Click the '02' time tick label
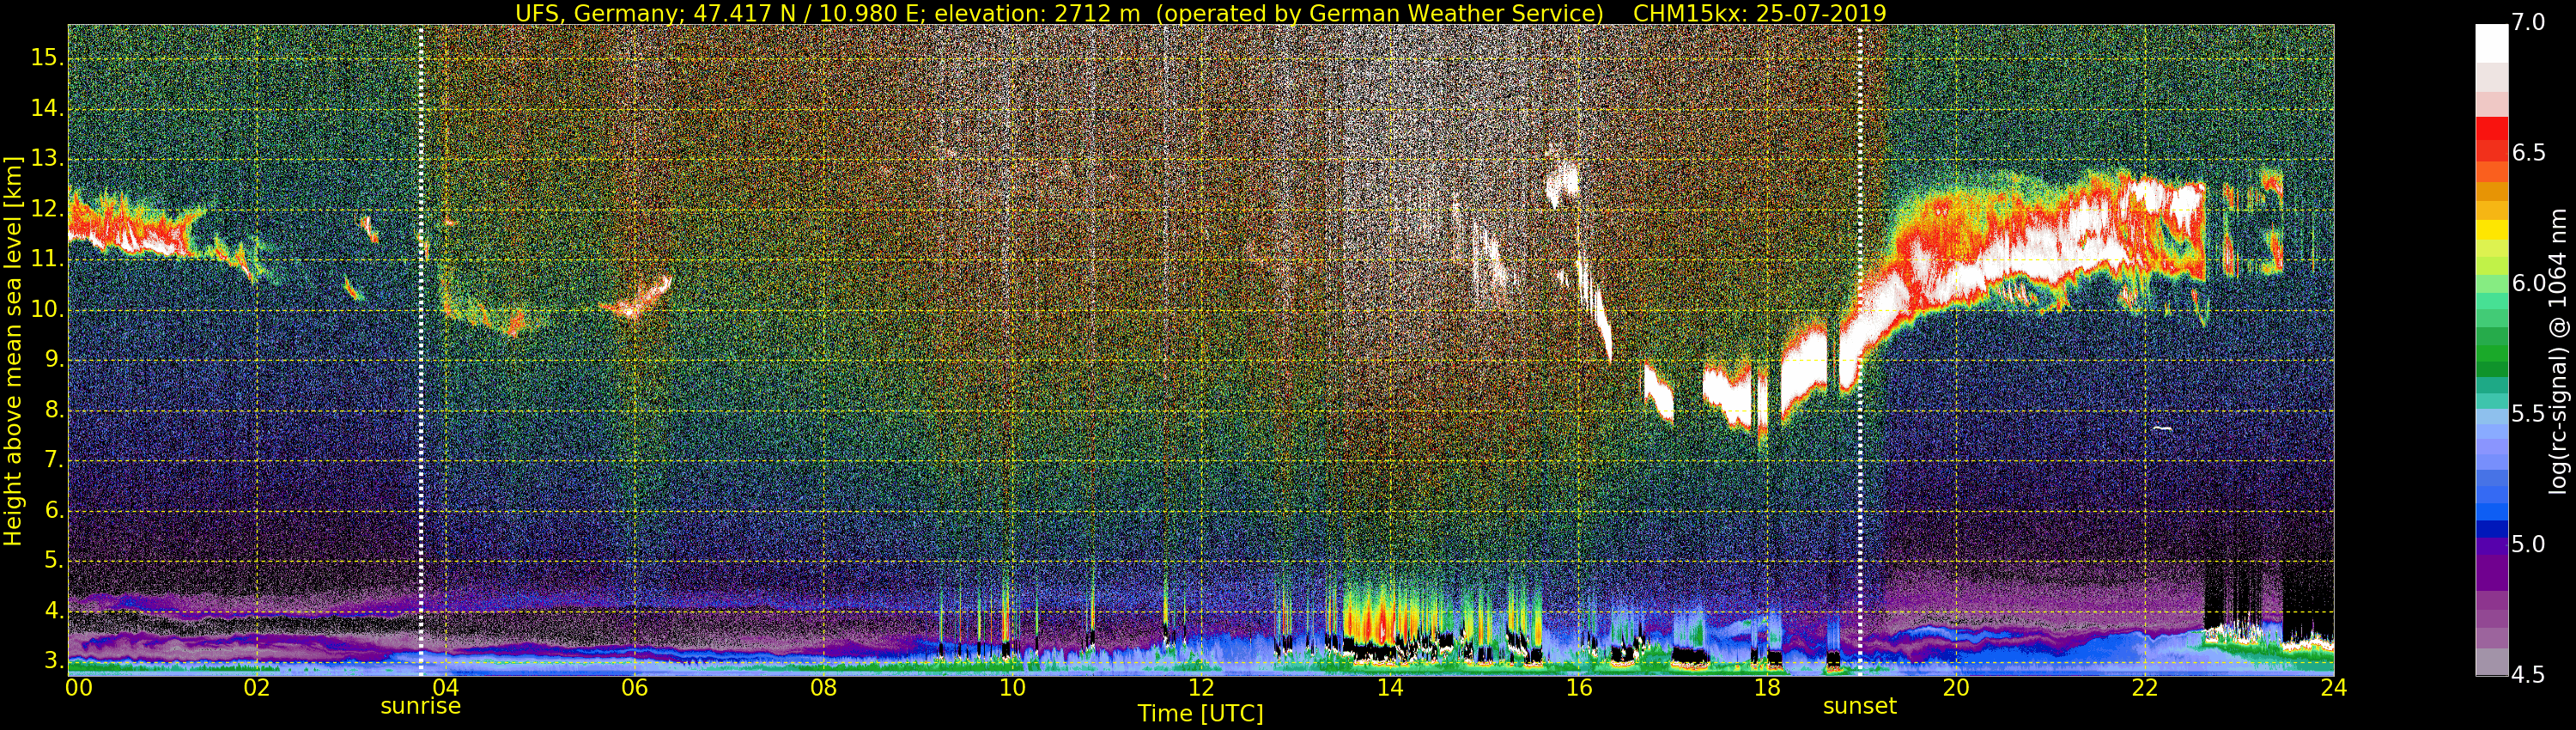The image size is (2576, 730). 257,688
